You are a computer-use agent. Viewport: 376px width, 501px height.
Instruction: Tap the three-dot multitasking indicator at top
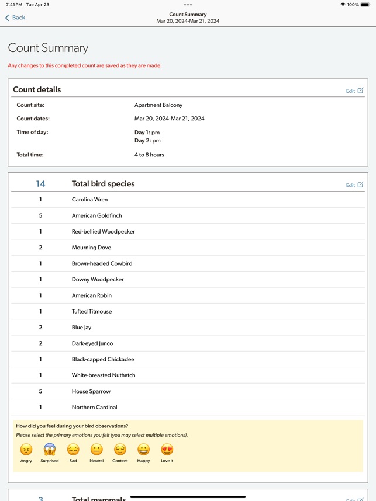188,5
